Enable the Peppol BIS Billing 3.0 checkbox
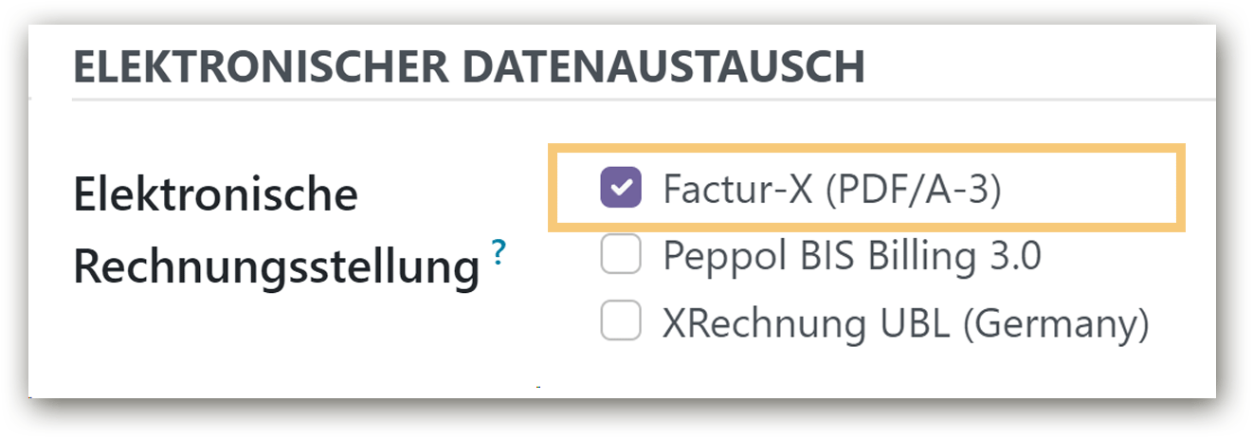This screenshot has height=439, width=1253. point(621,256)
